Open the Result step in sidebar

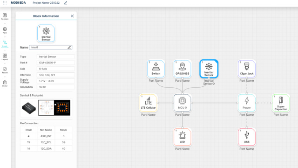(5, 70)
